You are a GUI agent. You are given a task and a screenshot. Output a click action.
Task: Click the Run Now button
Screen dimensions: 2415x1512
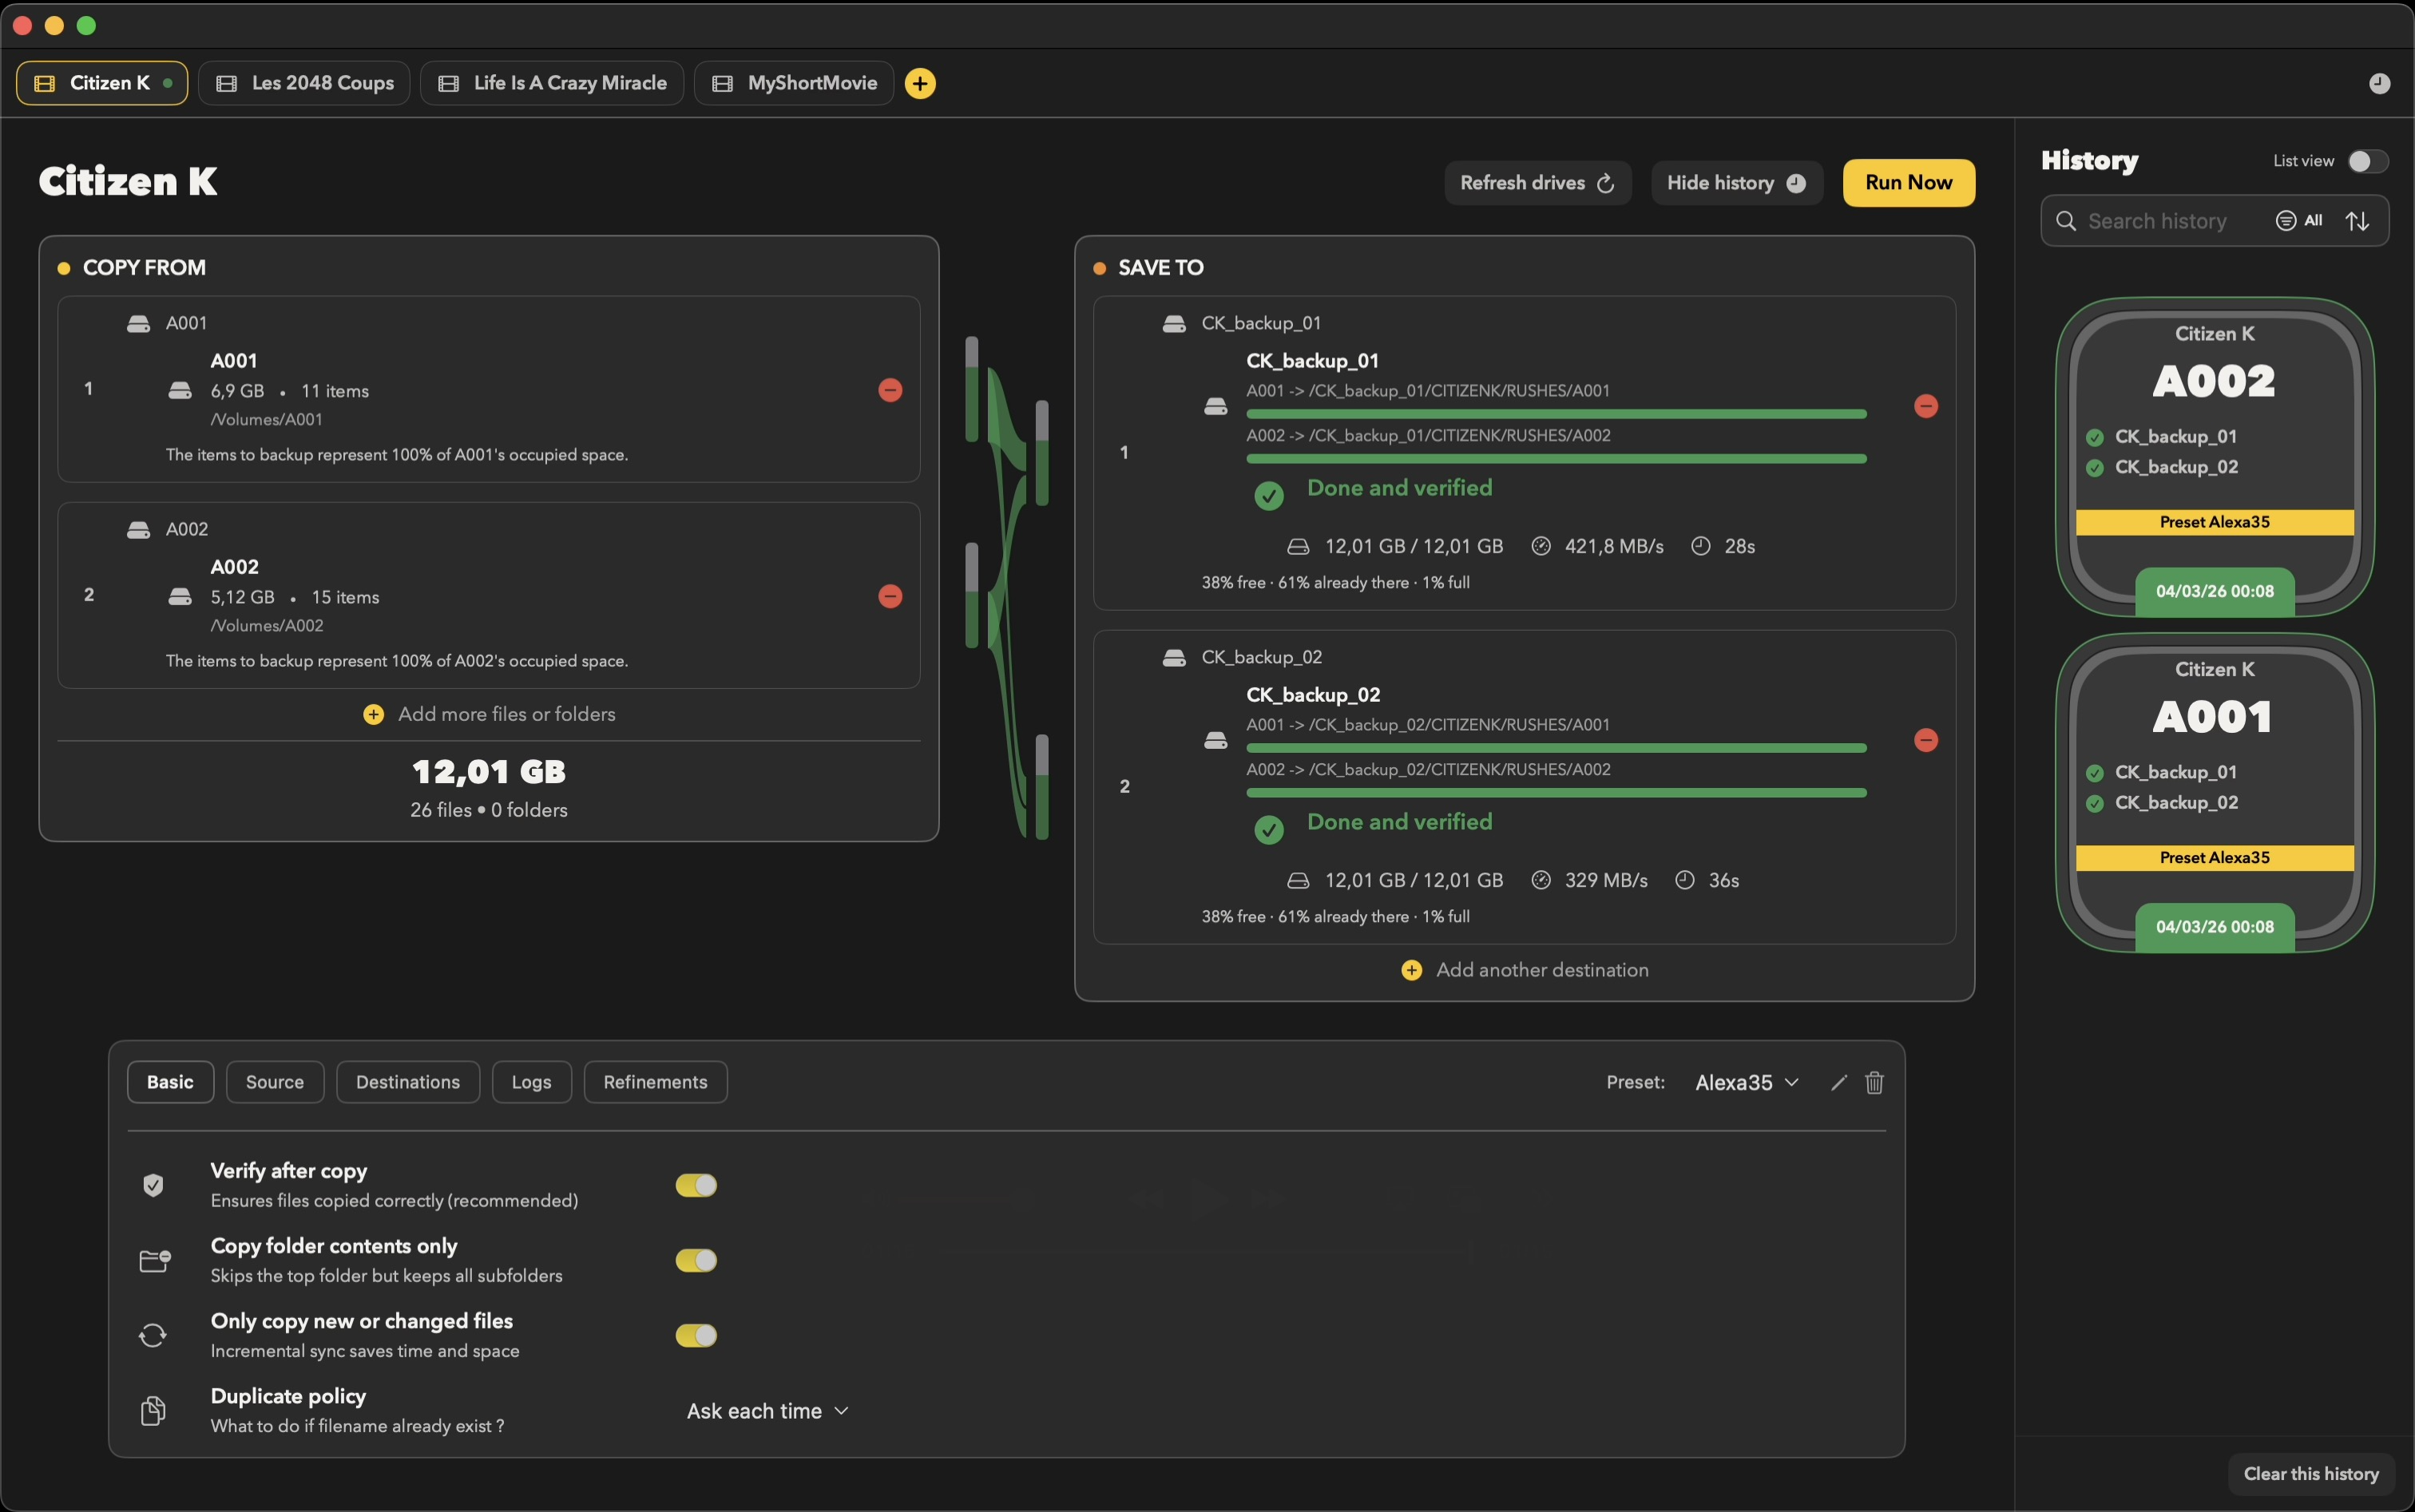(x=1909, y=183)
